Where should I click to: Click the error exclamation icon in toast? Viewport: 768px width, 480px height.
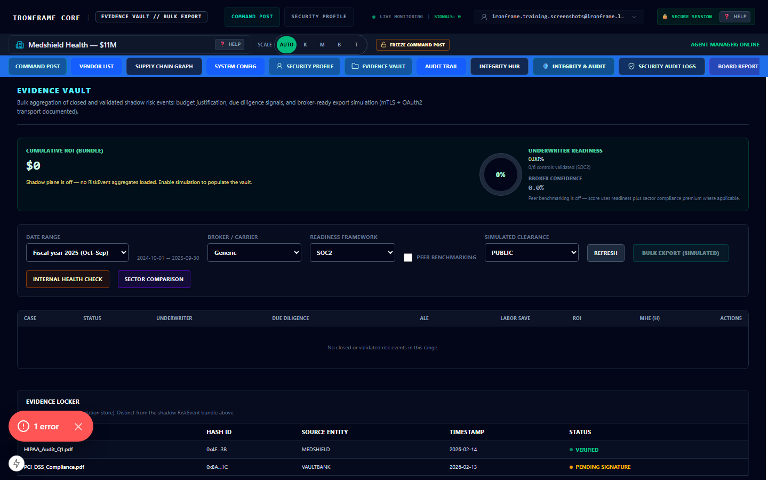[x=23, y=426]
